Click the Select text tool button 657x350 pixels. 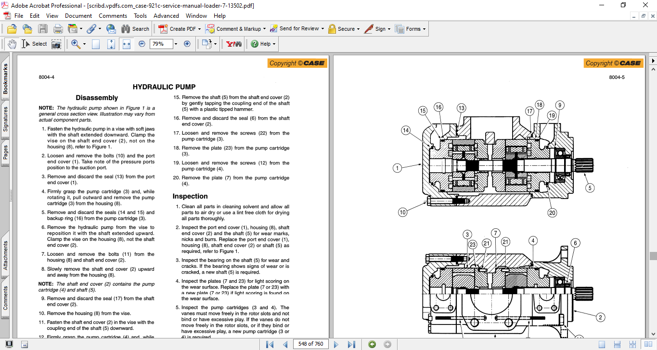(35, 44)
